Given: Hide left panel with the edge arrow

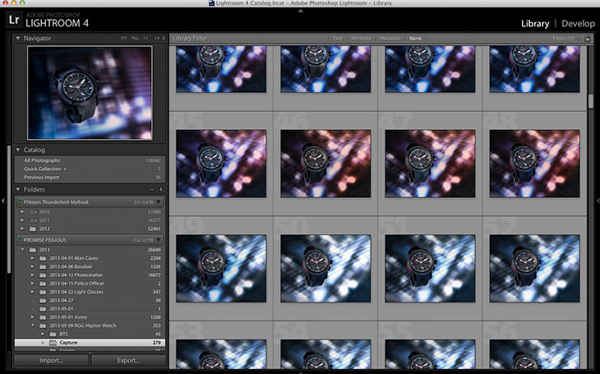Looking at the screenshot, I should coord(2,201).
